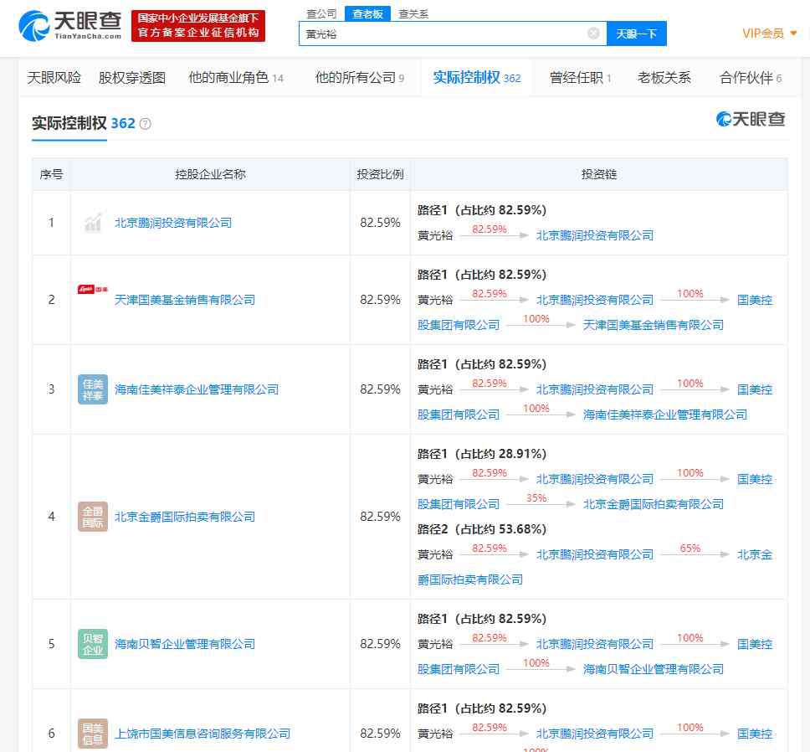810x752 pixels.
Task: Open the 曾经任职 tab
Action: tap(580, 78)
